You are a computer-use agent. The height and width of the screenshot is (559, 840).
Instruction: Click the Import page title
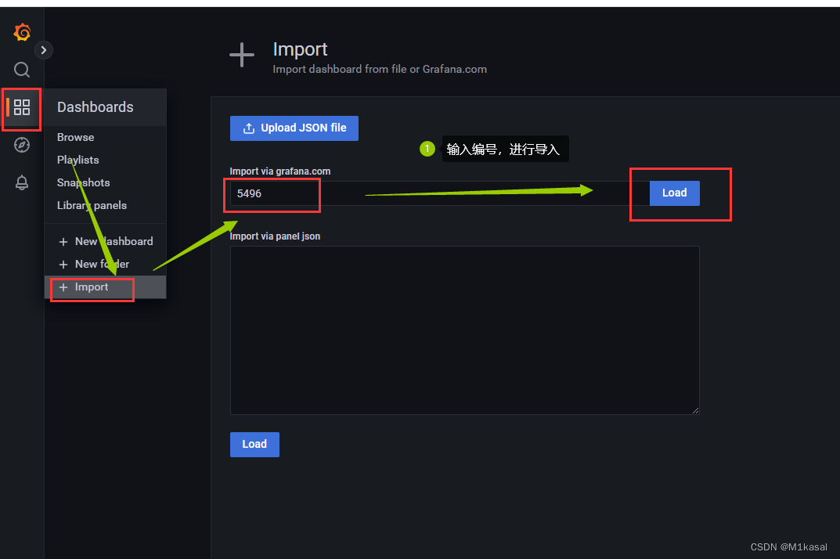tap(300, 49)
